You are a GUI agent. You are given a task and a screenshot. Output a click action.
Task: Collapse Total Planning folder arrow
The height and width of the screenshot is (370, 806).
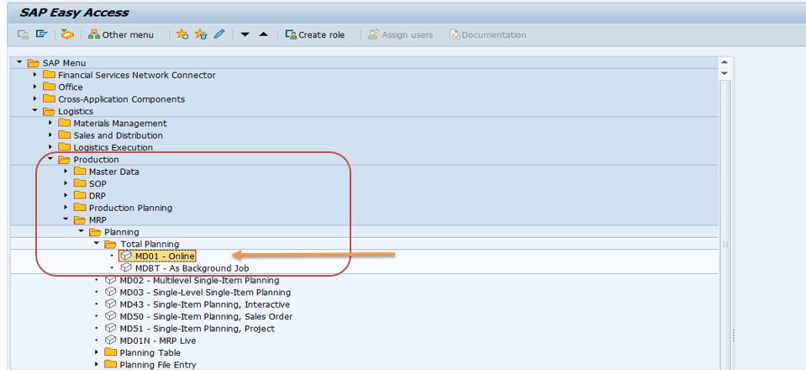click(x=97, y=243)
